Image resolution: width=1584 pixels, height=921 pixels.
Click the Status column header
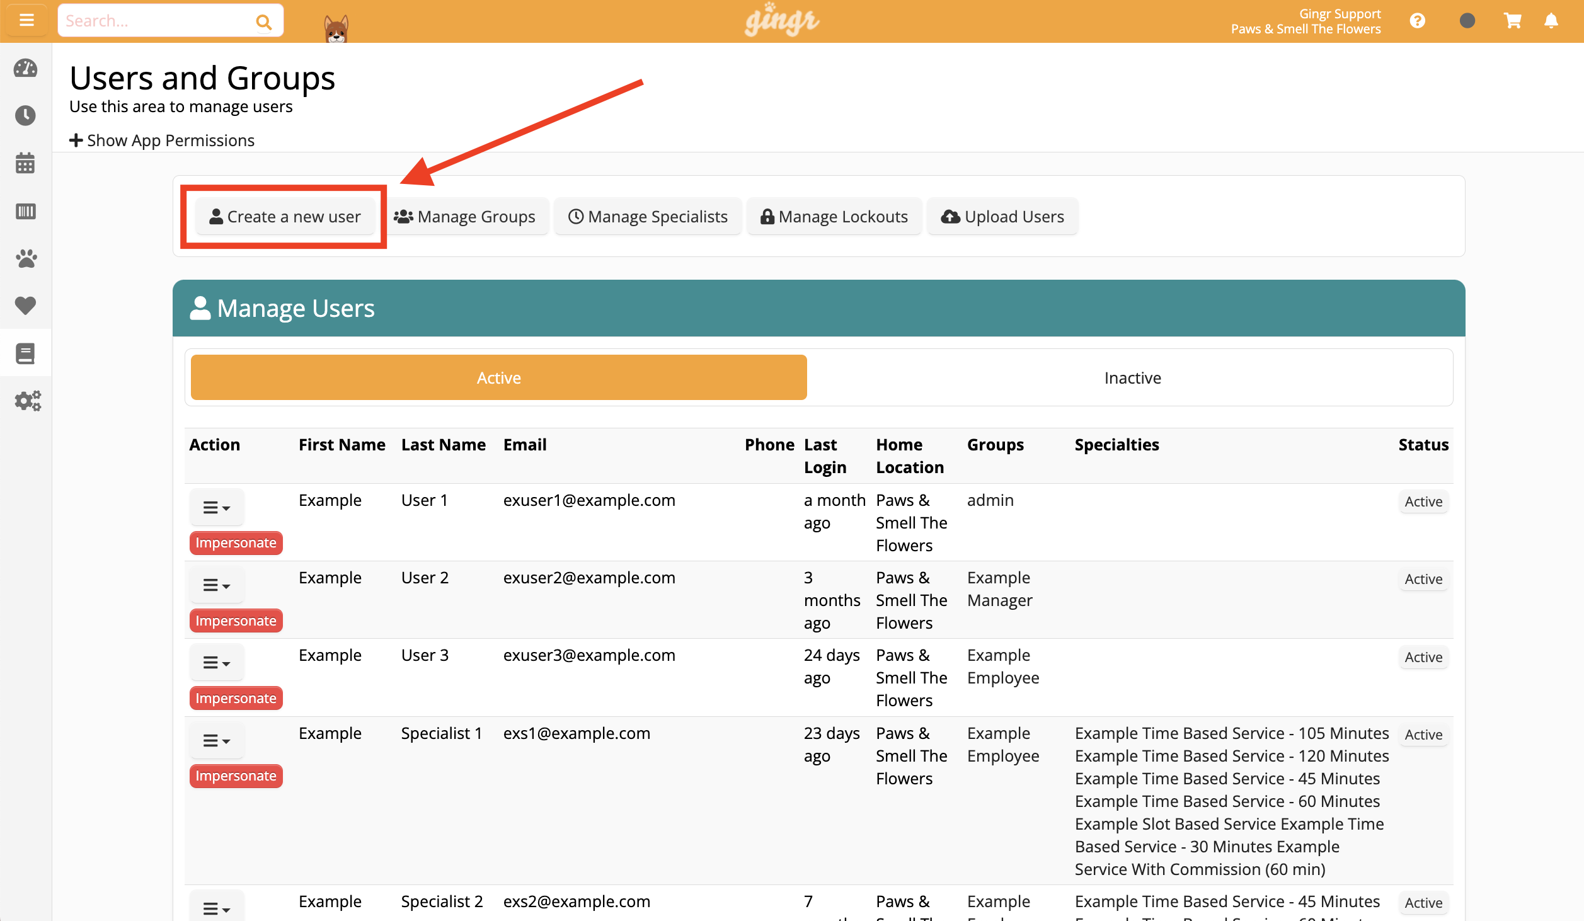point(1423,445)
